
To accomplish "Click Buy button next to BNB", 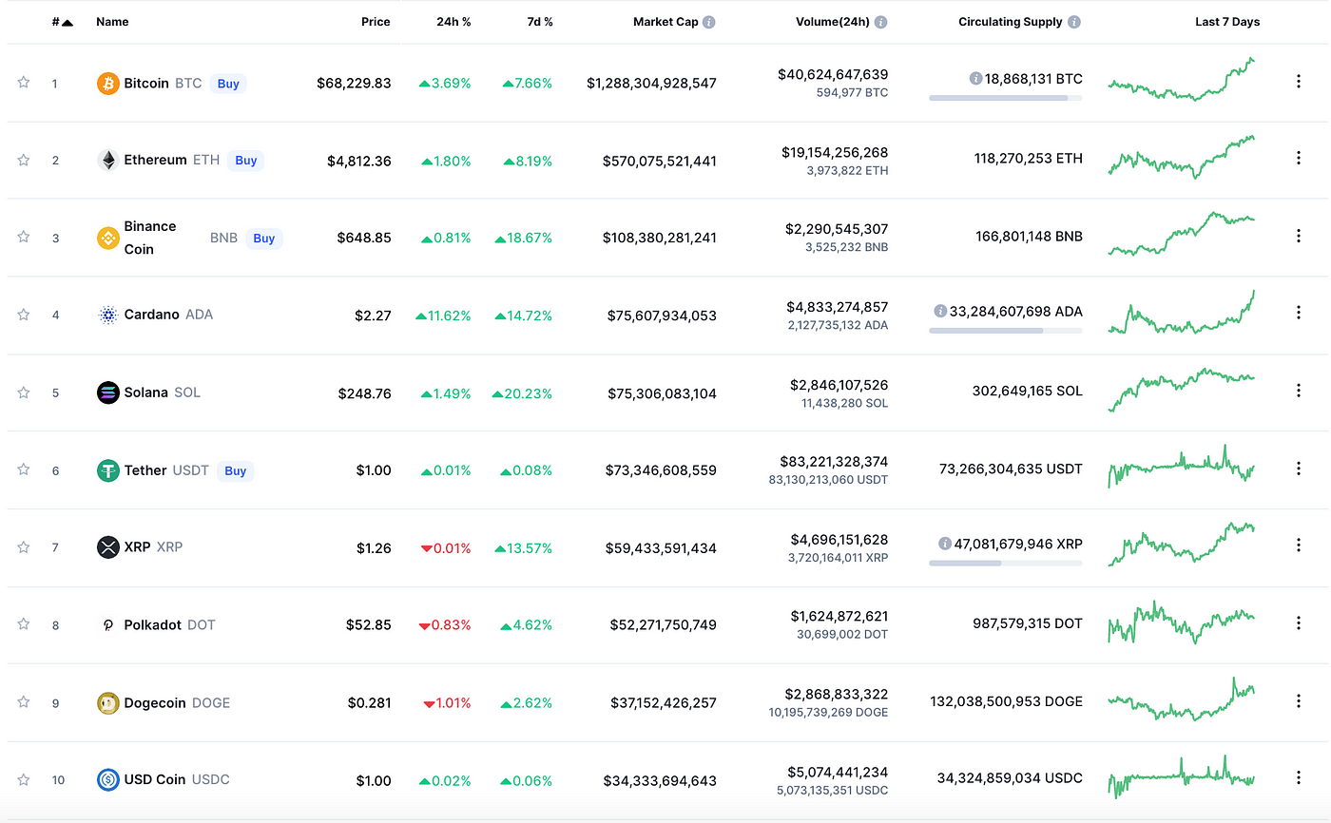I will click(264, 239).
